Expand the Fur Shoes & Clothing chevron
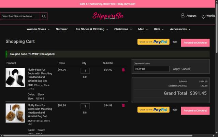Image resolution: width=218 pixels, height=137 pixels. coord(107,29)
